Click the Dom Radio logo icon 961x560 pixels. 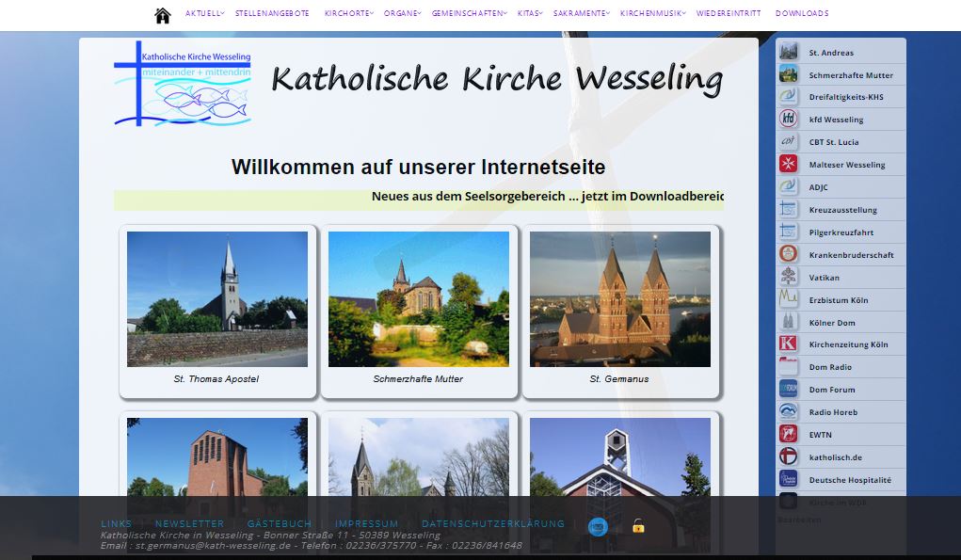point(788,366)
